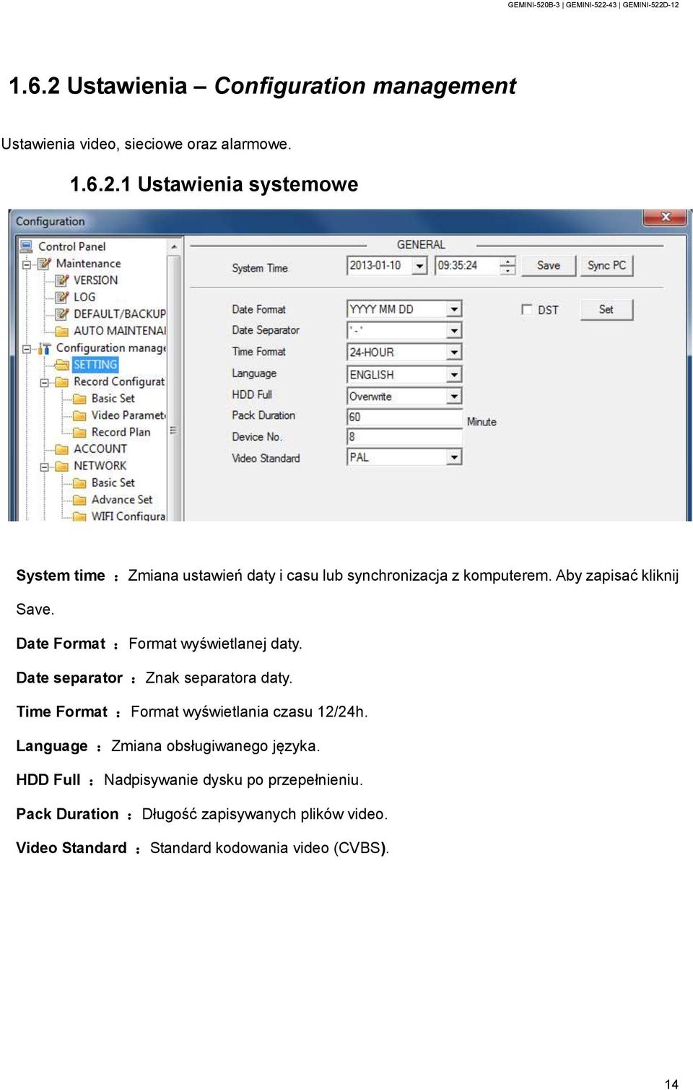Close the Configuration window

[x=666, y=217]
